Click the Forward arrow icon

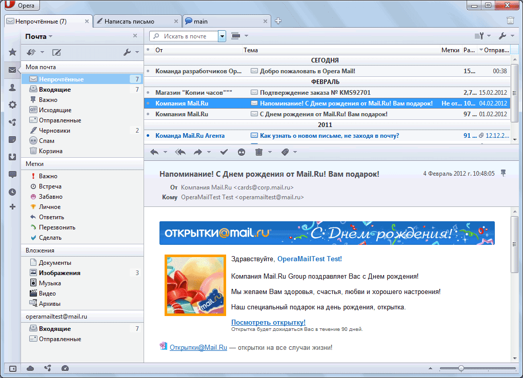click(x=198, y=152)
